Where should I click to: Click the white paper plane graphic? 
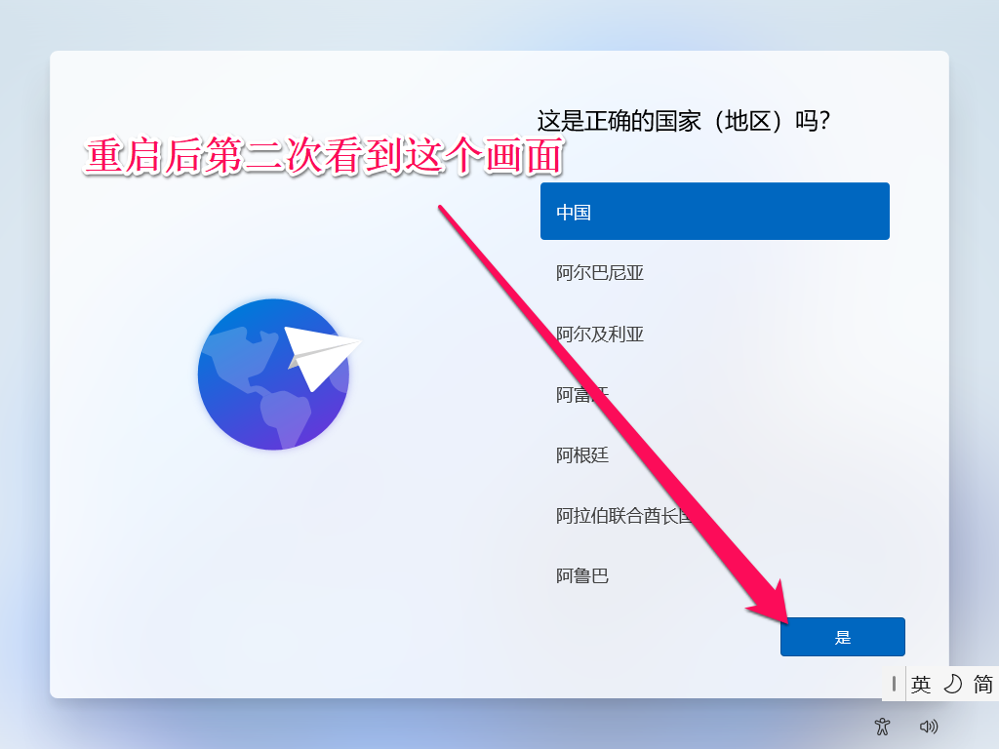point(322,358)
